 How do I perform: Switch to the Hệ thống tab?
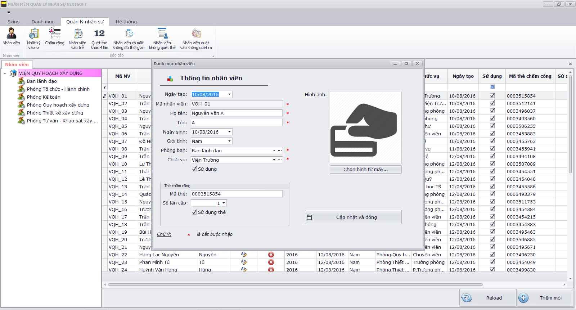[126, 22]
